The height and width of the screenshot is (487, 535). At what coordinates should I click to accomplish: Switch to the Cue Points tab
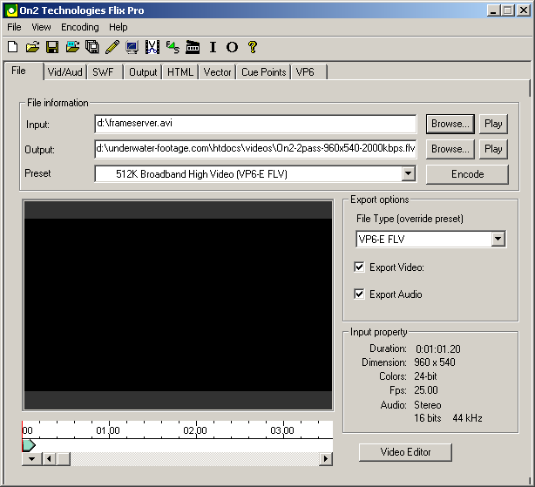[263, 72]
